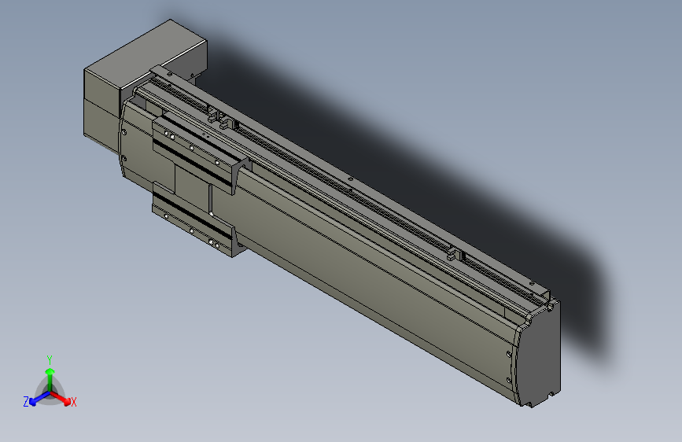Viewport: 682px width, 442px height.
Task: Click the blue Z axis of the triad
Action: [x=39, y=399]
